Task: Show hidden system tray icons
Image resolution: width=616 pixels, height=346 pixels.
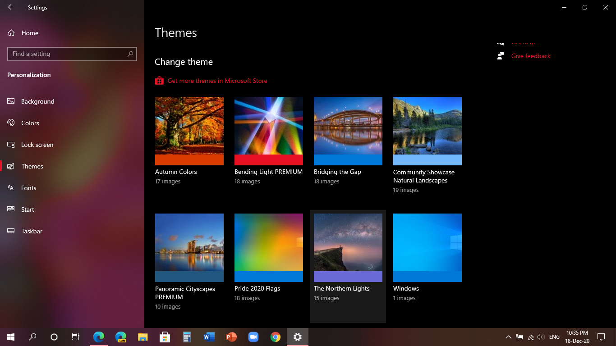Action: pyautogui.click(x=508, y=337)
